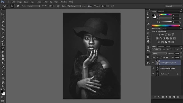Select the Healing Brush tool
Screen dimensions: 183x103
coord(3,37)
